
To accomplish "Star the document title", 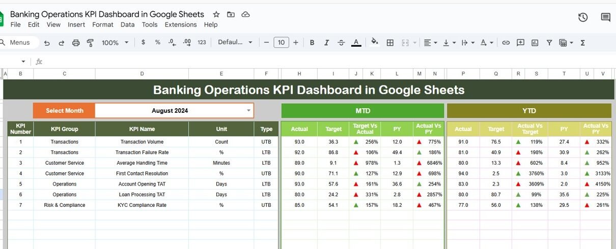I will (x=216, y=14).
